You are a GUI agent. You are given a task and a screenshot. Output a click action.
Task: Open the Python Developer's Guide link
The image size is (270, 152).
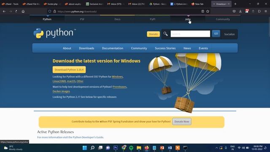[88, 137]
